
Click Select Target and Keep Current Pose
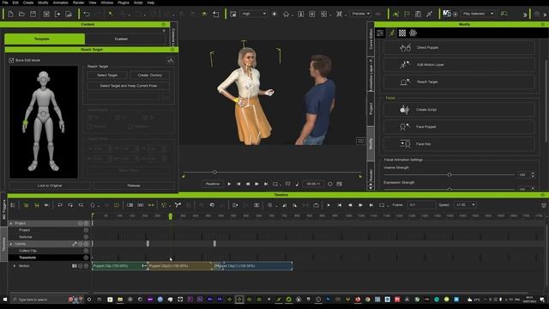(x=129, y=86)
